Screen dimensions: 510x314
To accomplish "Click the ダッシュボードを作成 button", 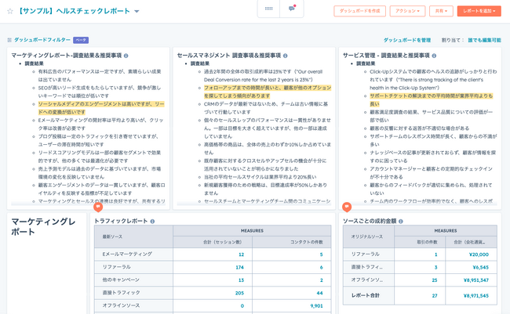I will click(x=359, y=11).
